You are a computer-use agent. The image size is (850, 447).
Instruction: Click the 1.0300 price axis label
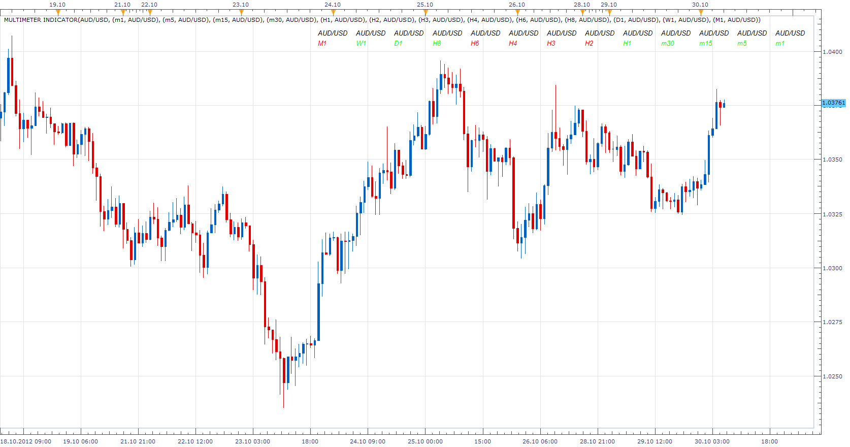coord(832,268)
